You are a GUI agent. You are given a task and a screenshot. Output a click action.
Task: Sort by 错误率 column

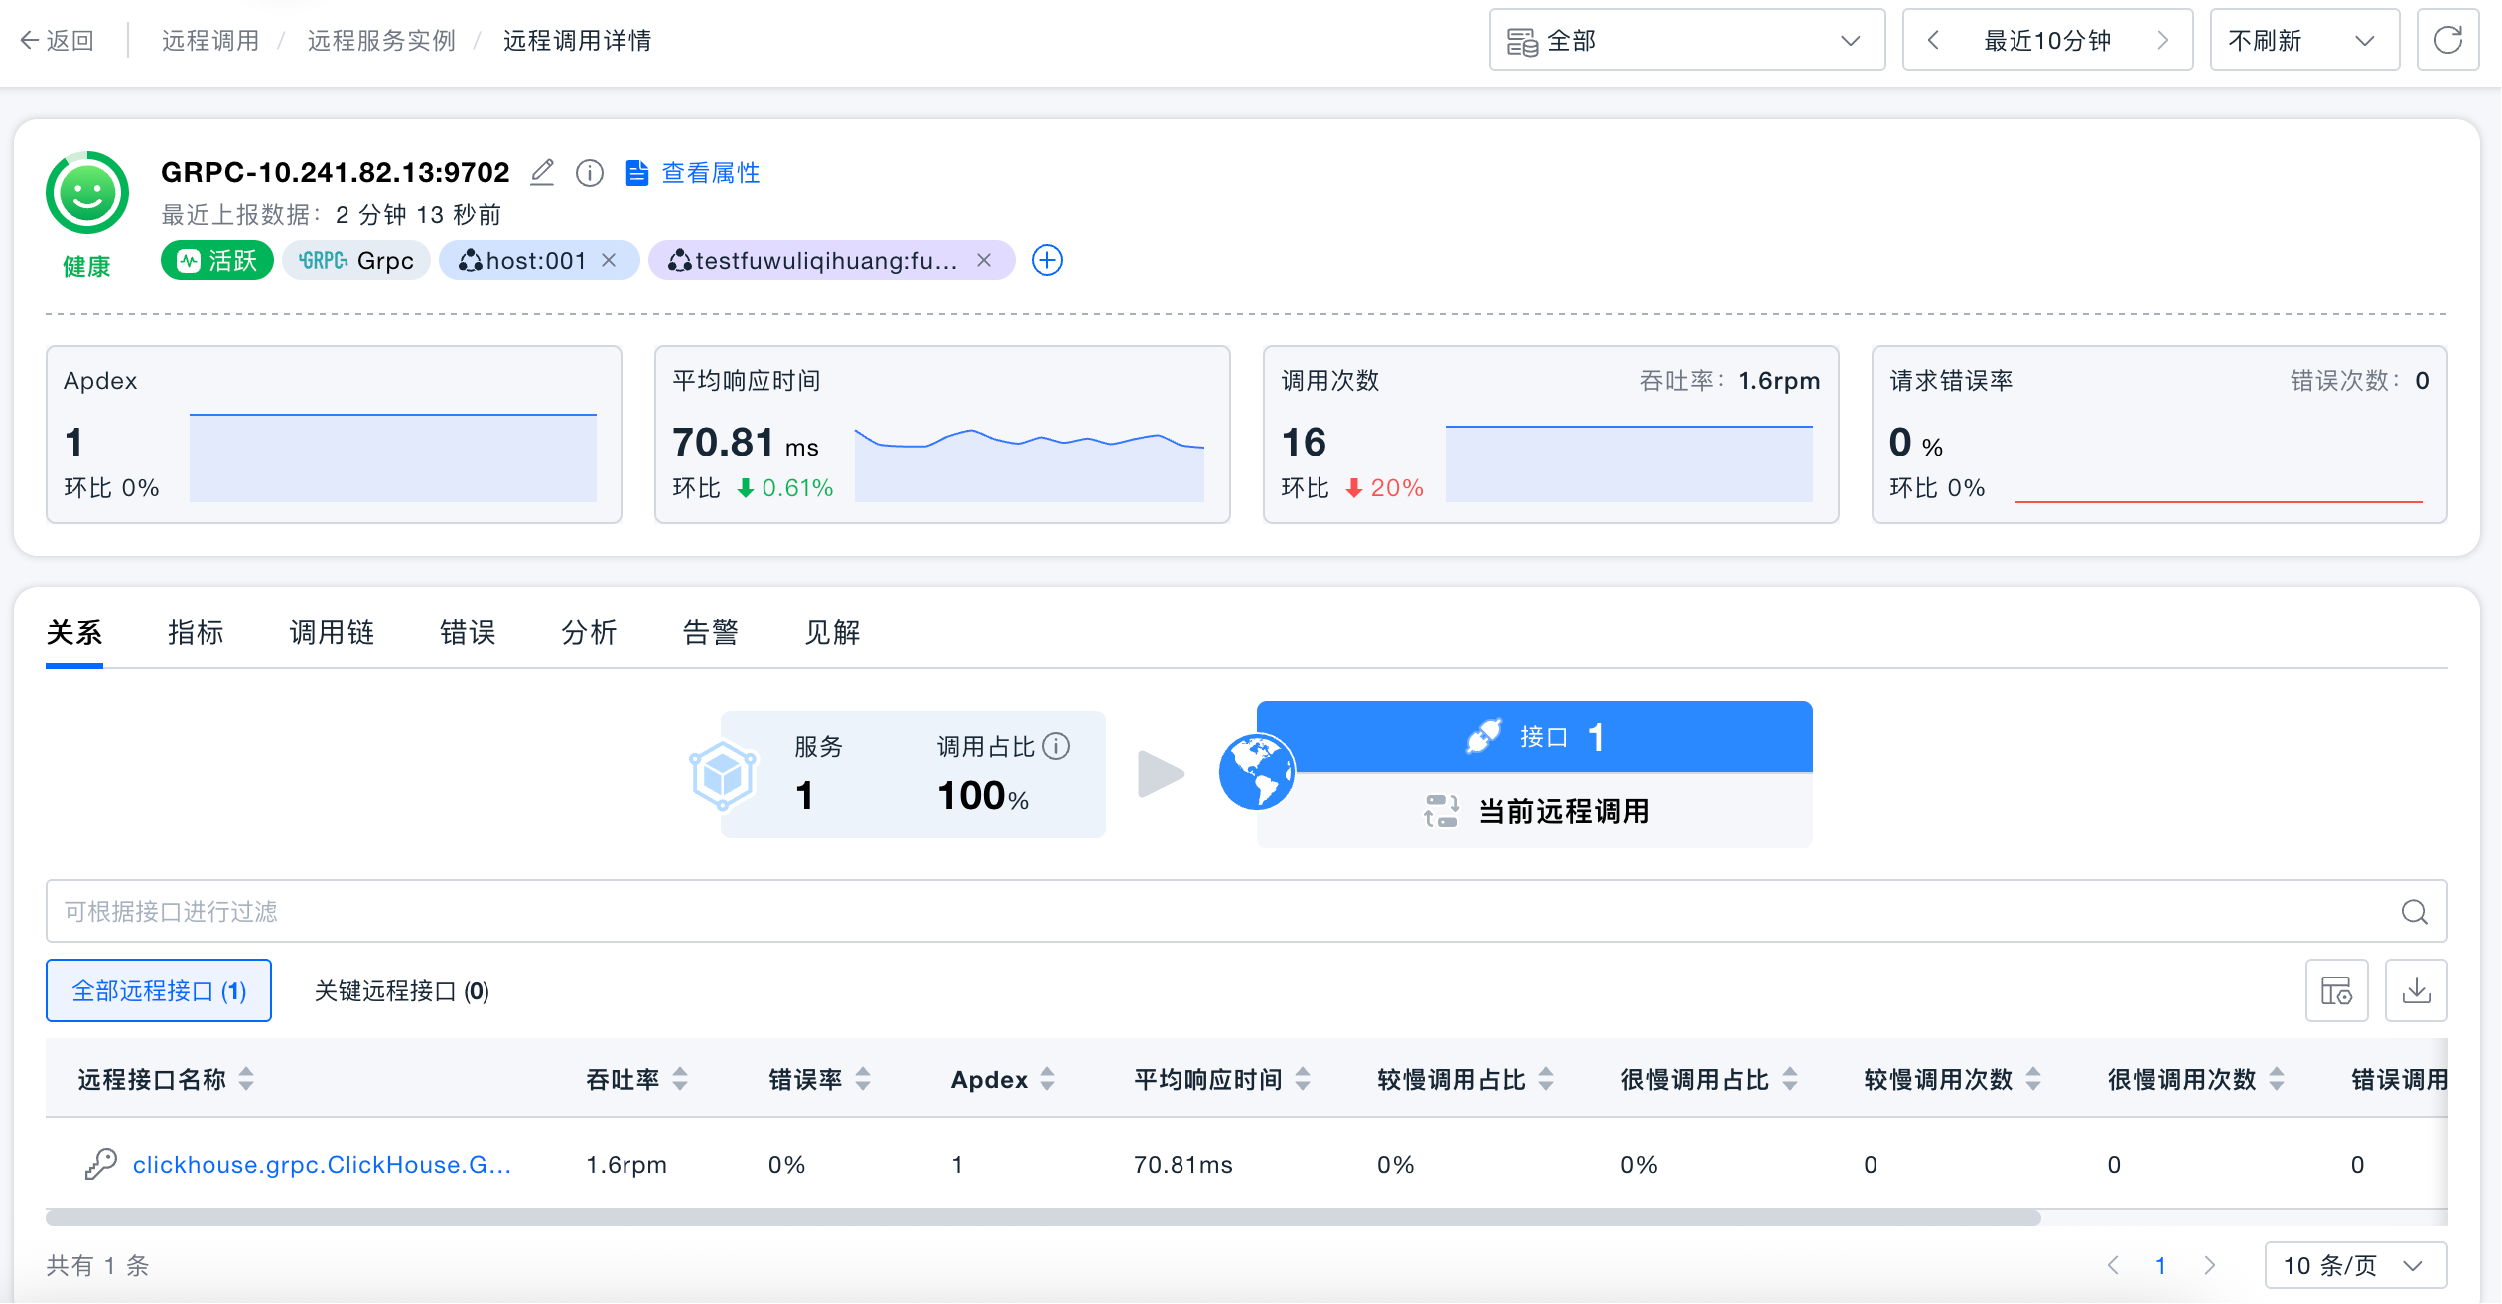[x=863, y=1079]
